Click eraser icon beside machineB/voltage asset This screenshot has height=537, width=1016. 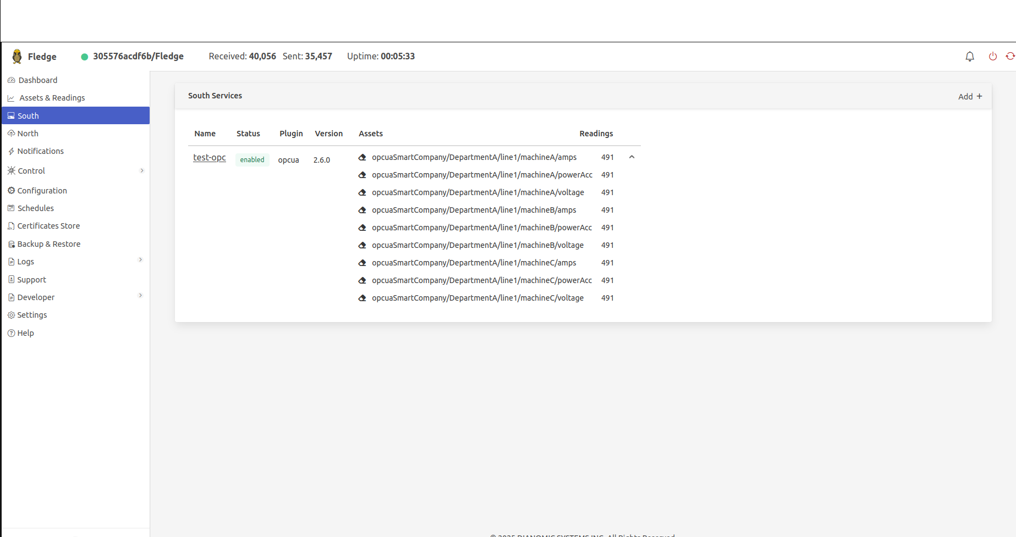click(x=362, y=245)
